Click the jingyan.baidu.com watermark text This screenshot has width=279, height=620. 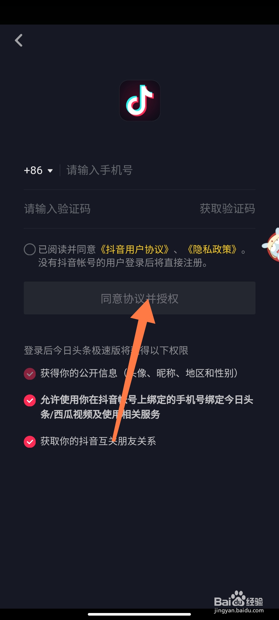tap(239, 610)
